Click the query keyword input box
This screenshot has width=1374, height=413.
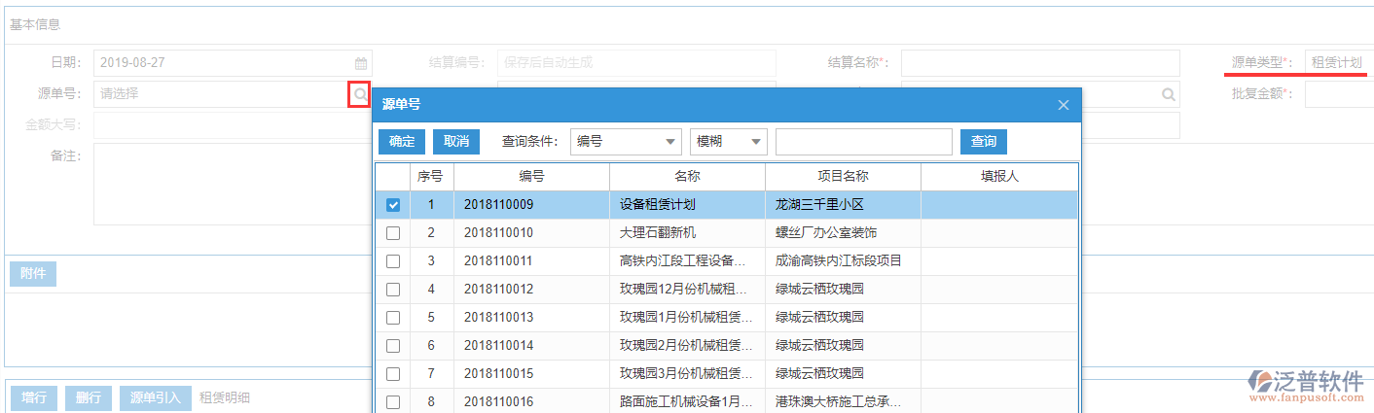[x=864, y=142]
